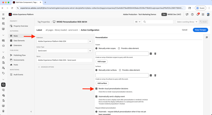The height and width of the screenshot is (115, 212).
Task: Open all pages rule breadcrumb link
Action: [x=62, y=30]
